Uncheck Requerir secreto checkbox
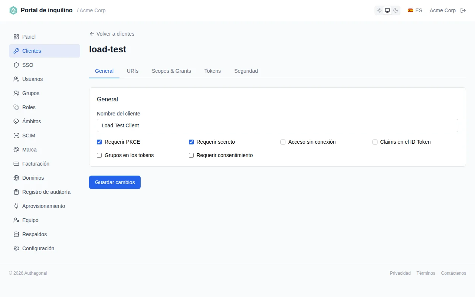 click(191, 142)
